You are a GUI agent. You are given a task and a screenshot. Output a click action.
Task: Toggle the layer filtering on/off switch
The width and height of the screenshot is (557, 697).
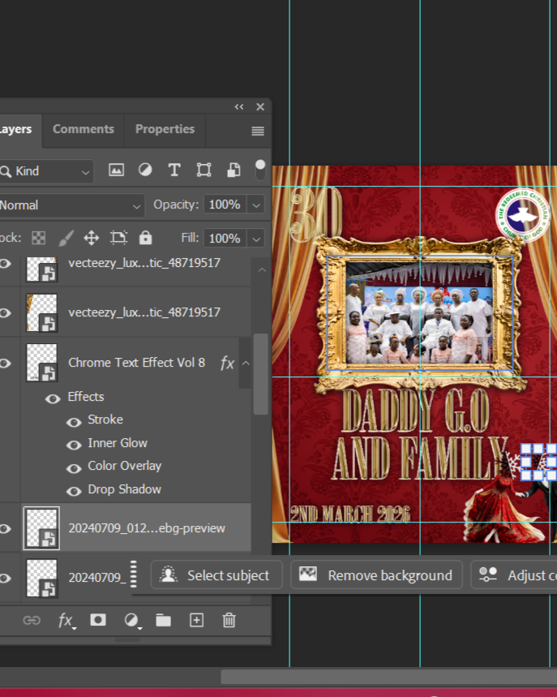pos(260,170)
